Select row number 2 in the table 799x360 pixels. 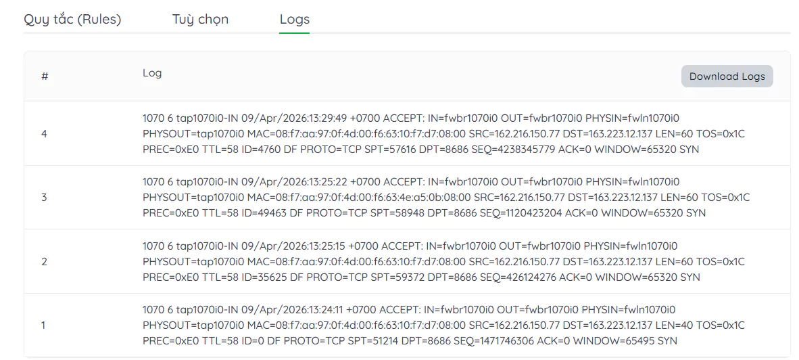click(44, 261)
